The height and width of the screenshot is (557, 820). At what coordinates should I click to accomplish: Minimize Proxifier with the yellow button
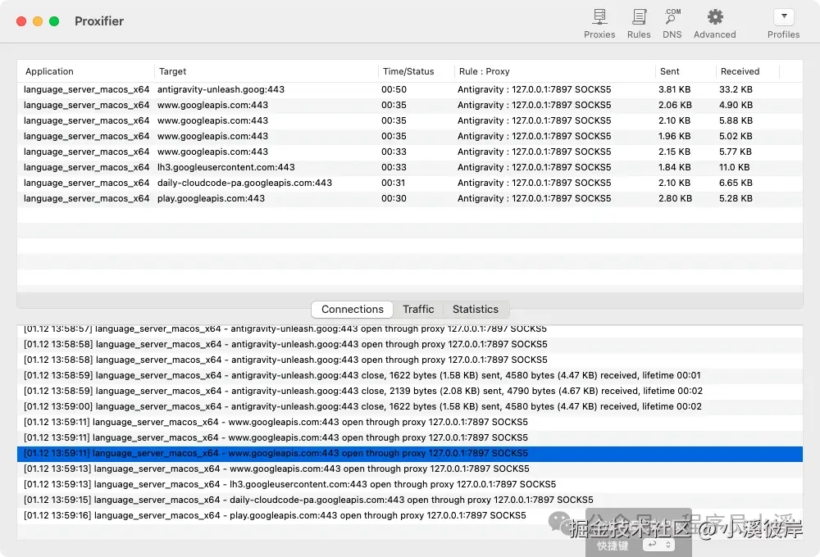(x=38, y=21)
